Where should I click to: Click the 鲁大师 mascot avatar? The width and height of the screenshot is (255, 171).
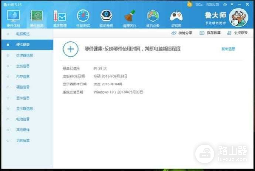coord(241,17)
